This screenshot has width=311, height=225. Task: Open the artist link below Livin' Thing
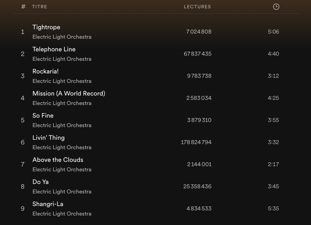62,148
